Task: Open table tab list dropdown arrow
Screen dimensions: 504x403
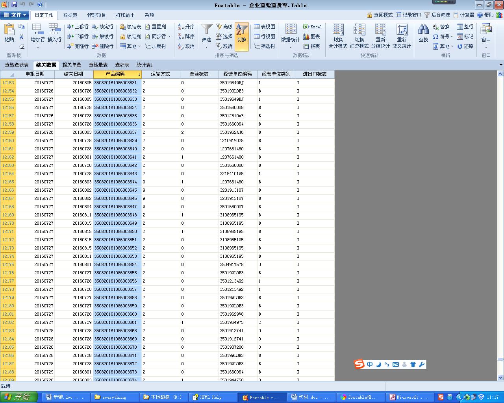Action: point(501,65)
